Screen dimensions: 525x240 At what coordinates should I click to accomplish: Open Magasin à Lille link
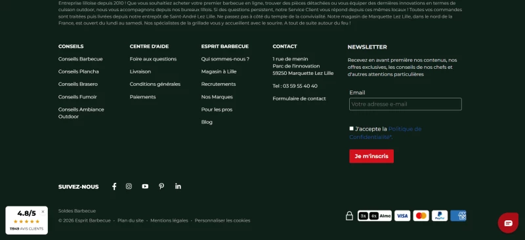(219, 71)
